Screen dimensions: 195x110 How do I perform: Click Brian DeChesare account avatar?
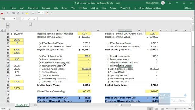point(163,3)
